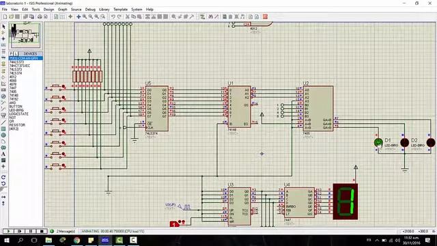The image size is (437, 246).
Task: Click the Rotate clockwise icon
Action: coord(3,177)
